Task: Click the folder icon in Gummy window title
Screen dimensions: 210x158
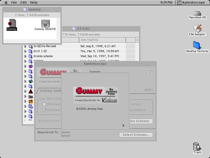Action: (x=25, y=9)
